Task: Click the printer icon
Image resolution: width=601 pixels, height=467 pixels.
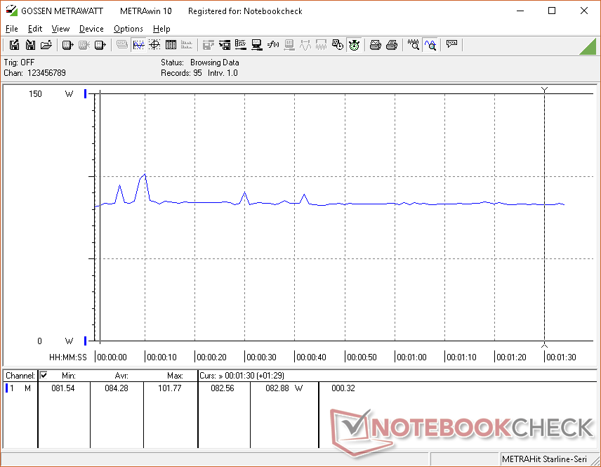Action: (391, 45)
